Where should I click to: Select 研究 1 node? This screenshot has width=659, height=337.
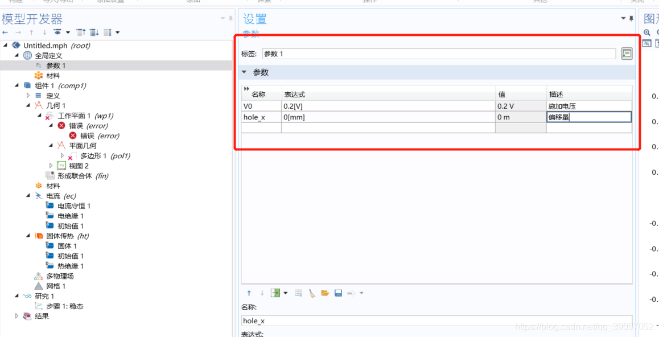pos(44,296)
